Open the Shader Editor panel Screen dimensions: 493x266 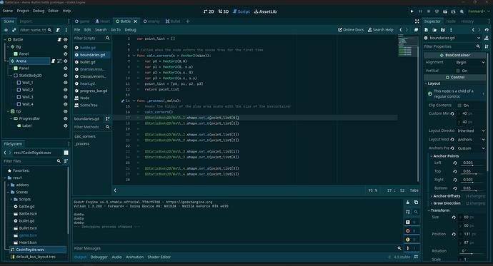click(159, 257)
